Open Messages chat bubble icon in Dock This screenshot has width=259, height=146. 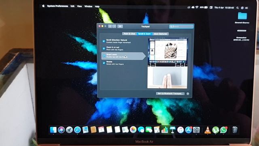[141, 130]
